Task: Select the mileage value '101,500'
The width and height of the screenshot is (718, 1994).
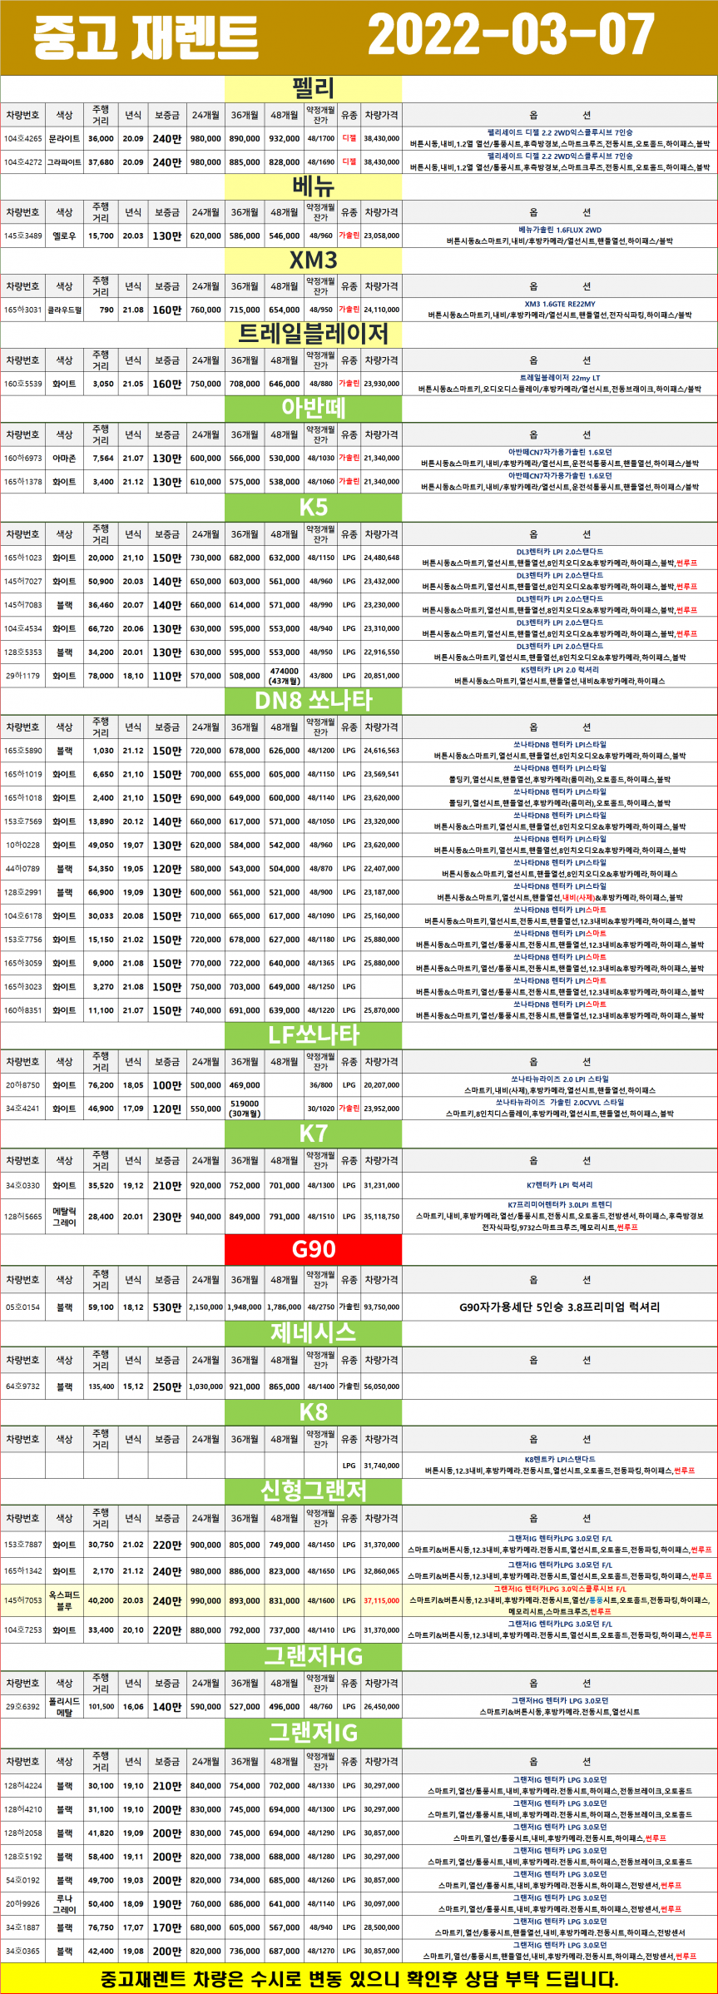Action: click(101, 1707)
